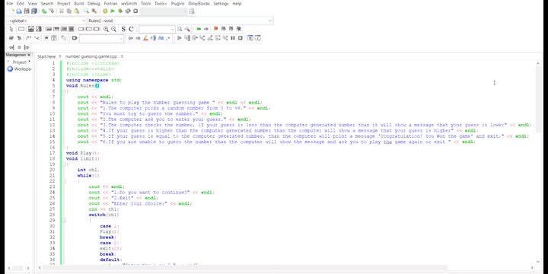Toggle bookmark with the red flag icon
Image resolution: width=548 pixels, height=274 pixels.
coord(215,29)
